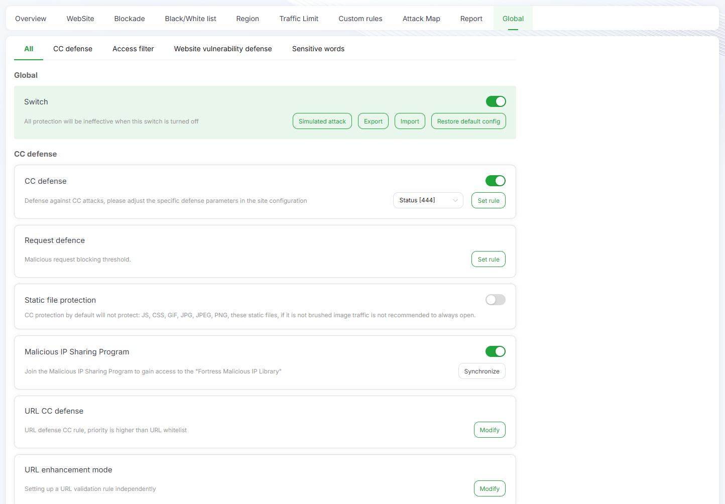This screenshot has width=725, height=504.
Task: Set rule for CC defense
Action: 488,200
